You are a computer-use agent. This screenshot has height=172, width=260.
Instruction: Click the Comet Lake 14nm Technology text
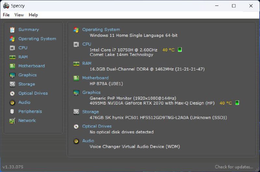[x=121, y=55]
